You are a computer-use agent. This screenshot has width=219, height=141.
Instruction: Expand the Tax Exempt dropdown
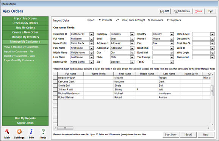pyautogui.click(x=172, y=57)
